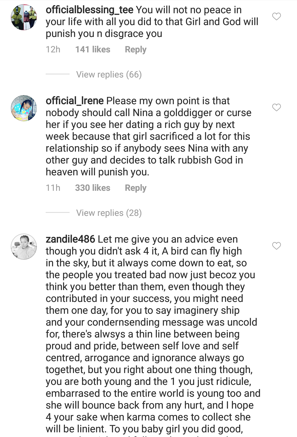The image size is (297, 437).
Task: Open official_Irene's profile picture
Action: click(24, 108)
